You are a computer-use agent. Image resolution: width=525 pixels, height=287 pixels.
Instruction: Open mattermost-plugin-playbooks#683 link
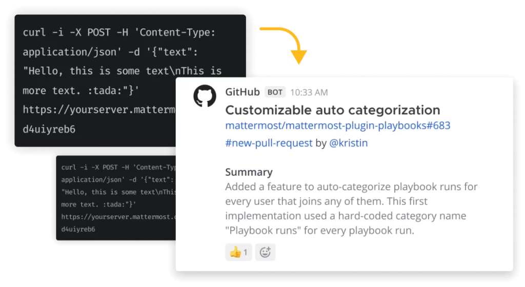tap(338, 126)
